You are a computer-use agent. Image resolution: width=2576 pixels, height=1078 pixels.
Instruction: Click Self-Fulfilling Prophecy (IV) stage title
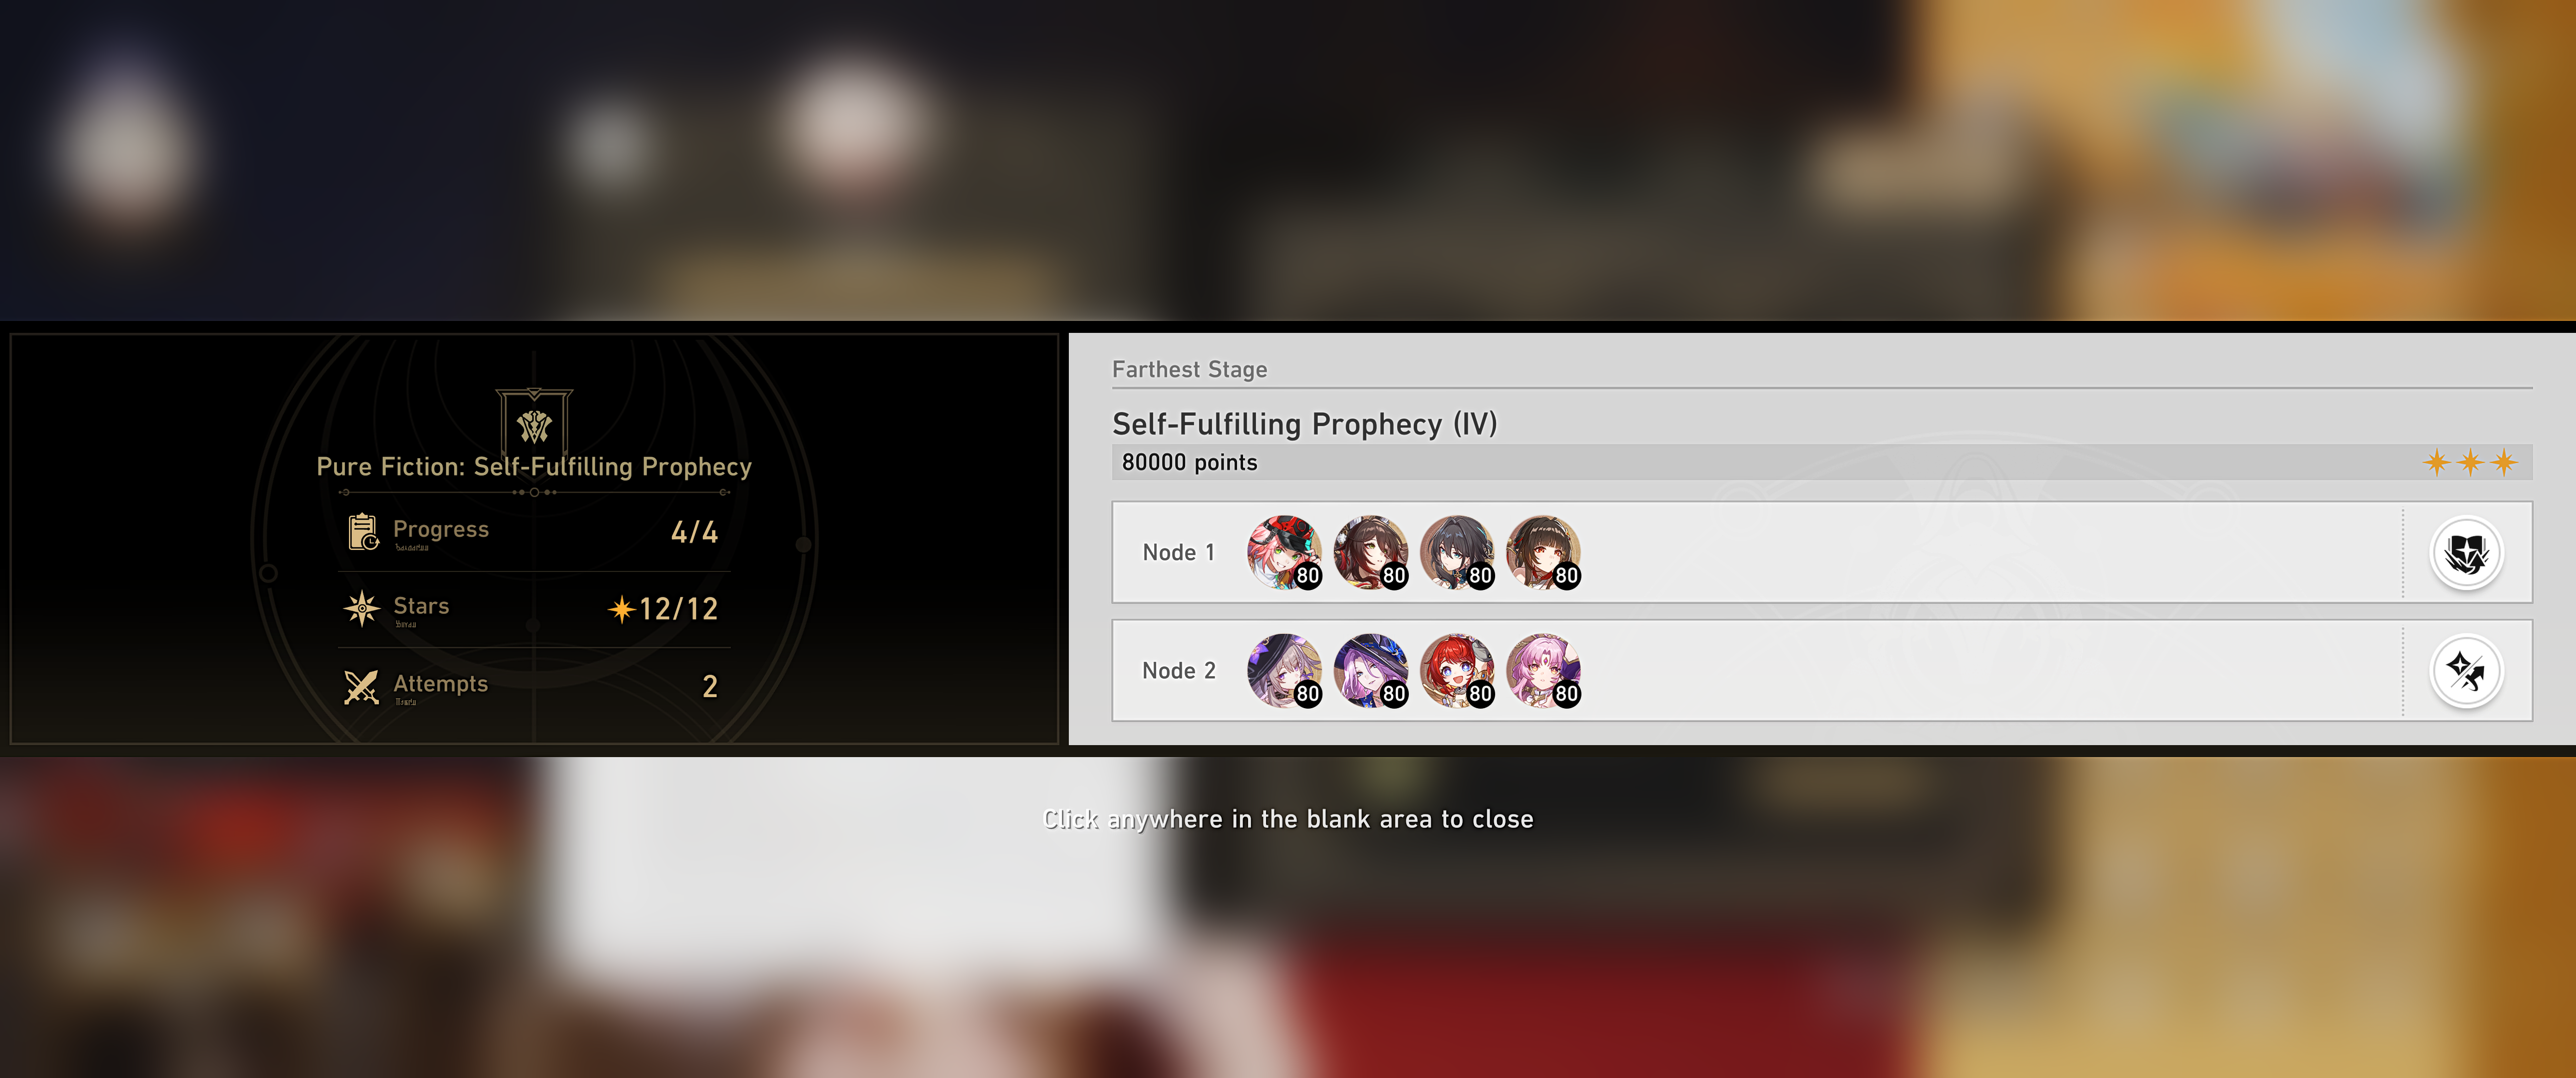(x=1305, y=424)
